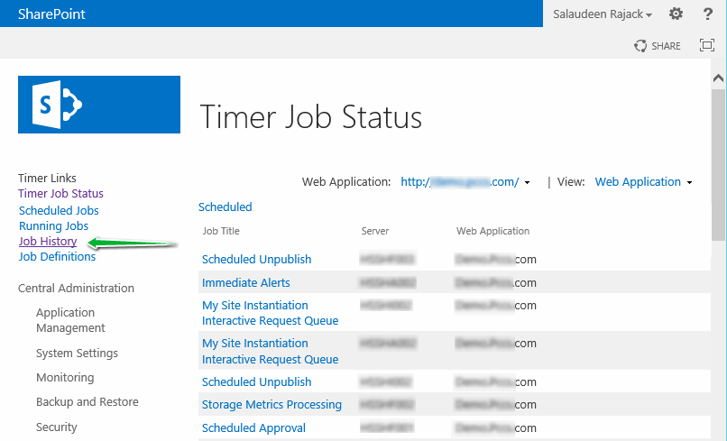Open Application Management section
The width and height of the screenshot is (727, 441).
70,320
